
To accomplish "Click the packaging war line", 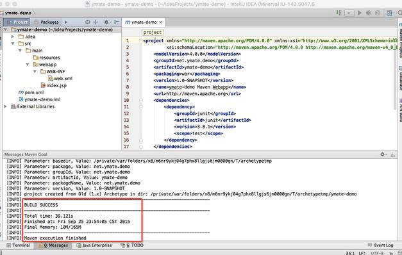I will point(187,74).
